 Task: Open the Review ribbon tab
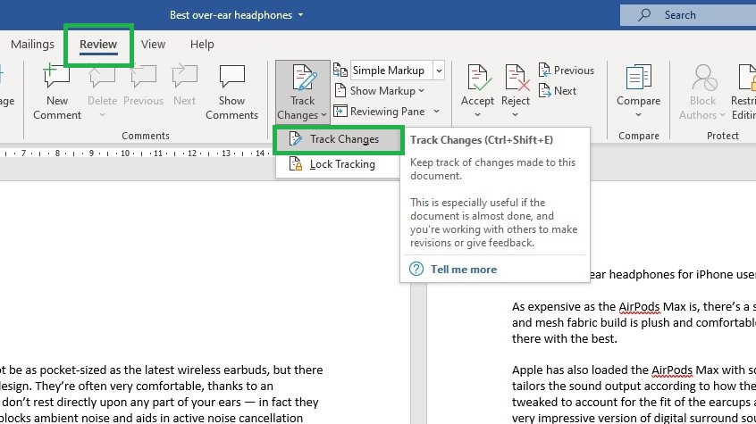(98, 45)
